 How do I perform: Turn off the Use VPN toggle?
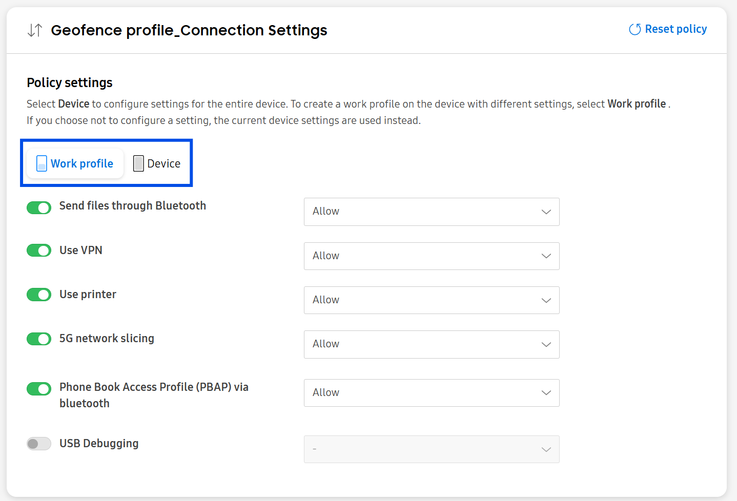click(x=39, y=251)
